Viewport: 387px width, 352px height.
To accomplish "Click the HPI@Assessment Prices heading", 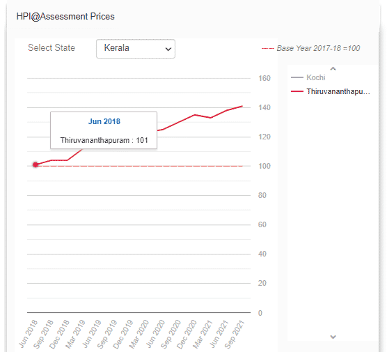I will pyautogui.click(x=65, y=17).
